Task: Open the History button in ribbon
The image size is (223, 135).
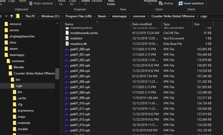Action: [166, 3]
